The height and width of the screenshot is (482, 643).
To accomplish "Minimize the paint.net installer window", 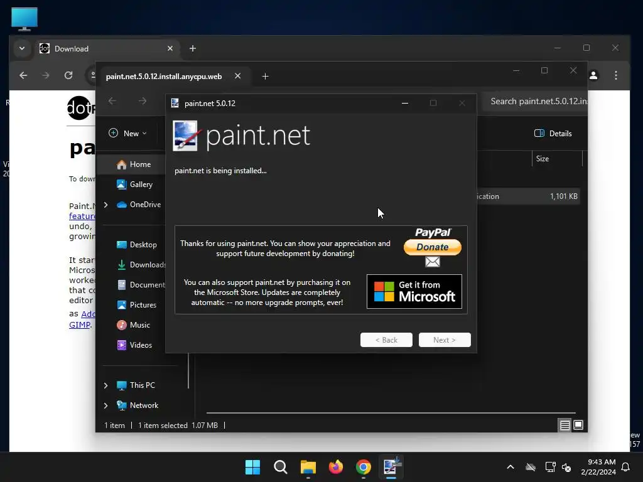I will click(405, 104).
